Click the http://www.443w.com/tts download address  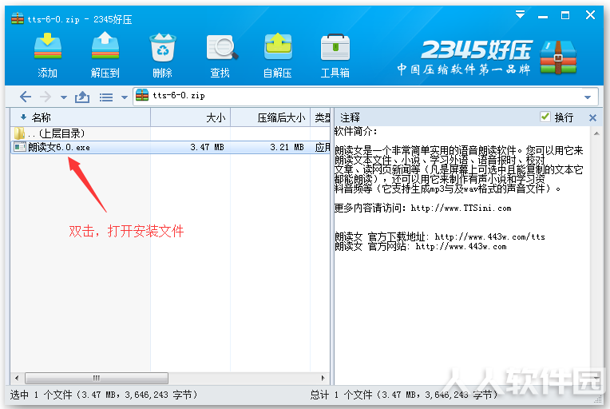489,236
